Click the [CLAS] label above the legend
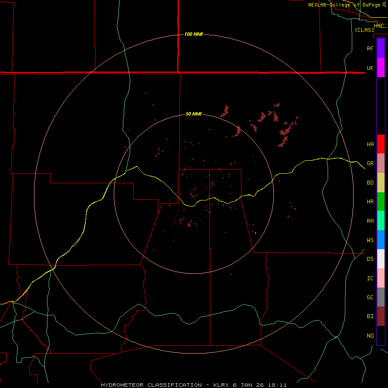388x388 pixels. [364, 30]
